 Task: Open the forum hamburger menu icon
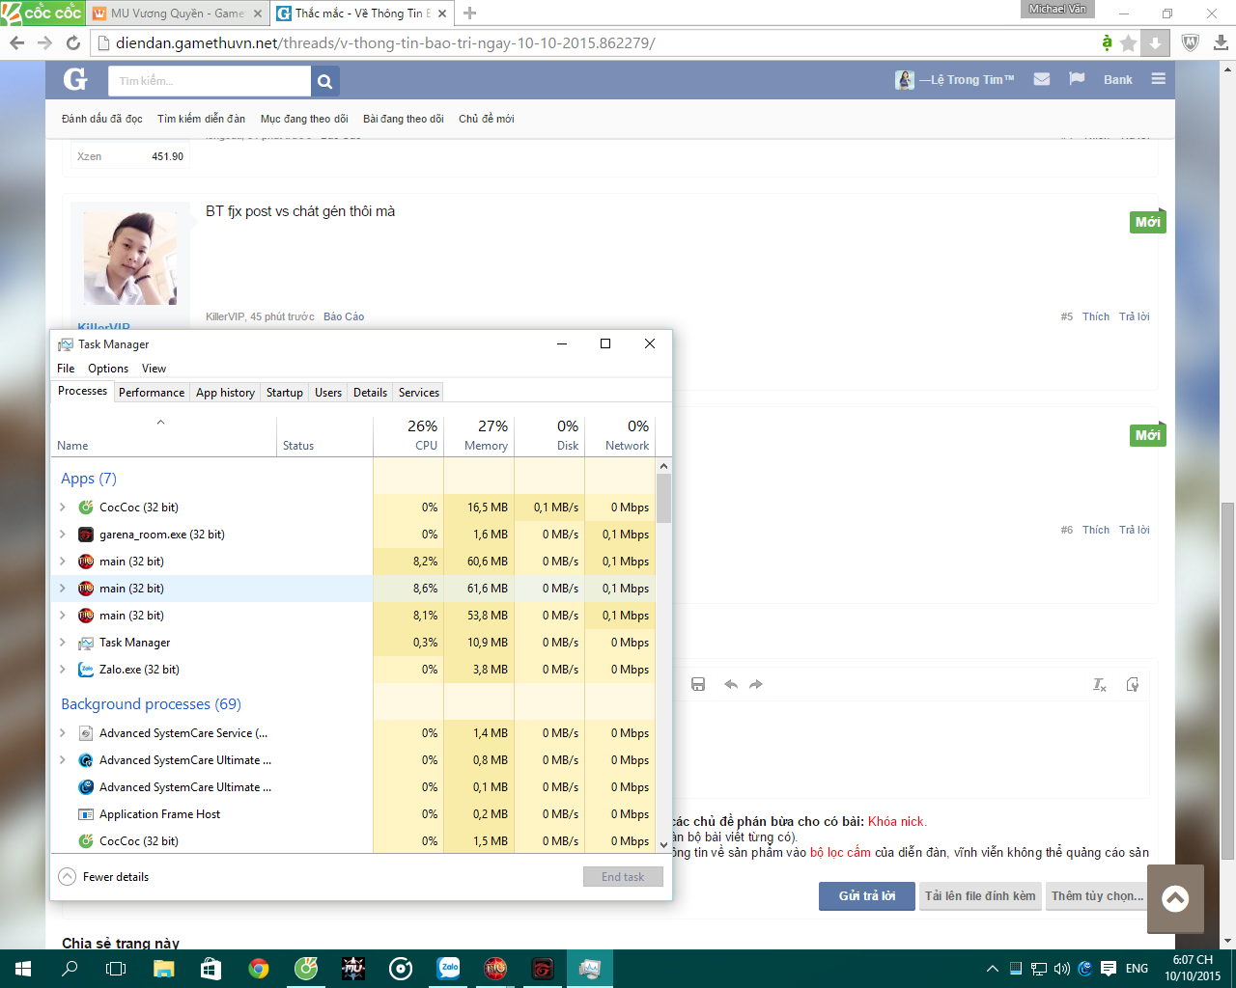1158,79
